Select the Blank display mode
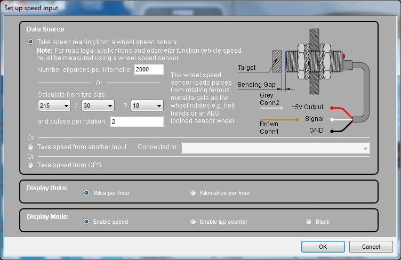 click(308, 222)
